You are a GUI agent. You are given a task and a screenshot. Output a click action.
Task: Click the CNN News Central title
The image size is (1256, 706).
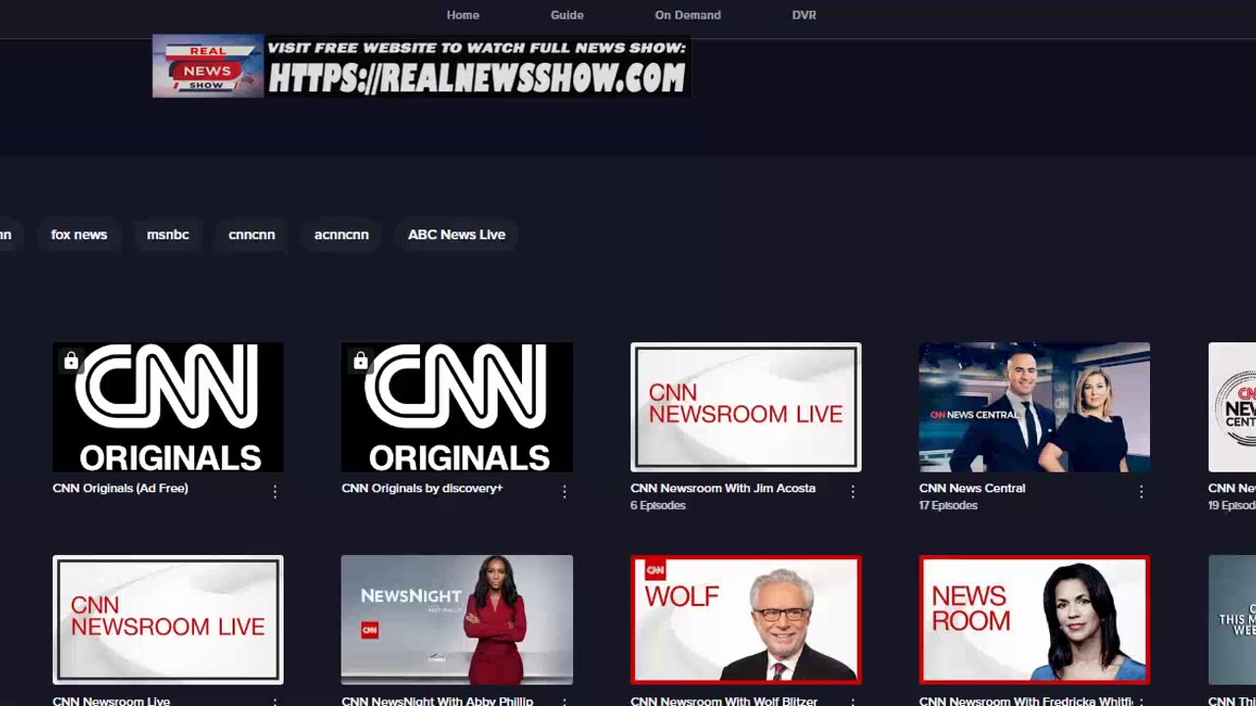[x=972, y=488]
